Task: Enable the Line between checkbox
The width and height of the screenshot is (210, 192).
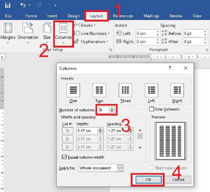Action: coord(151,109)
